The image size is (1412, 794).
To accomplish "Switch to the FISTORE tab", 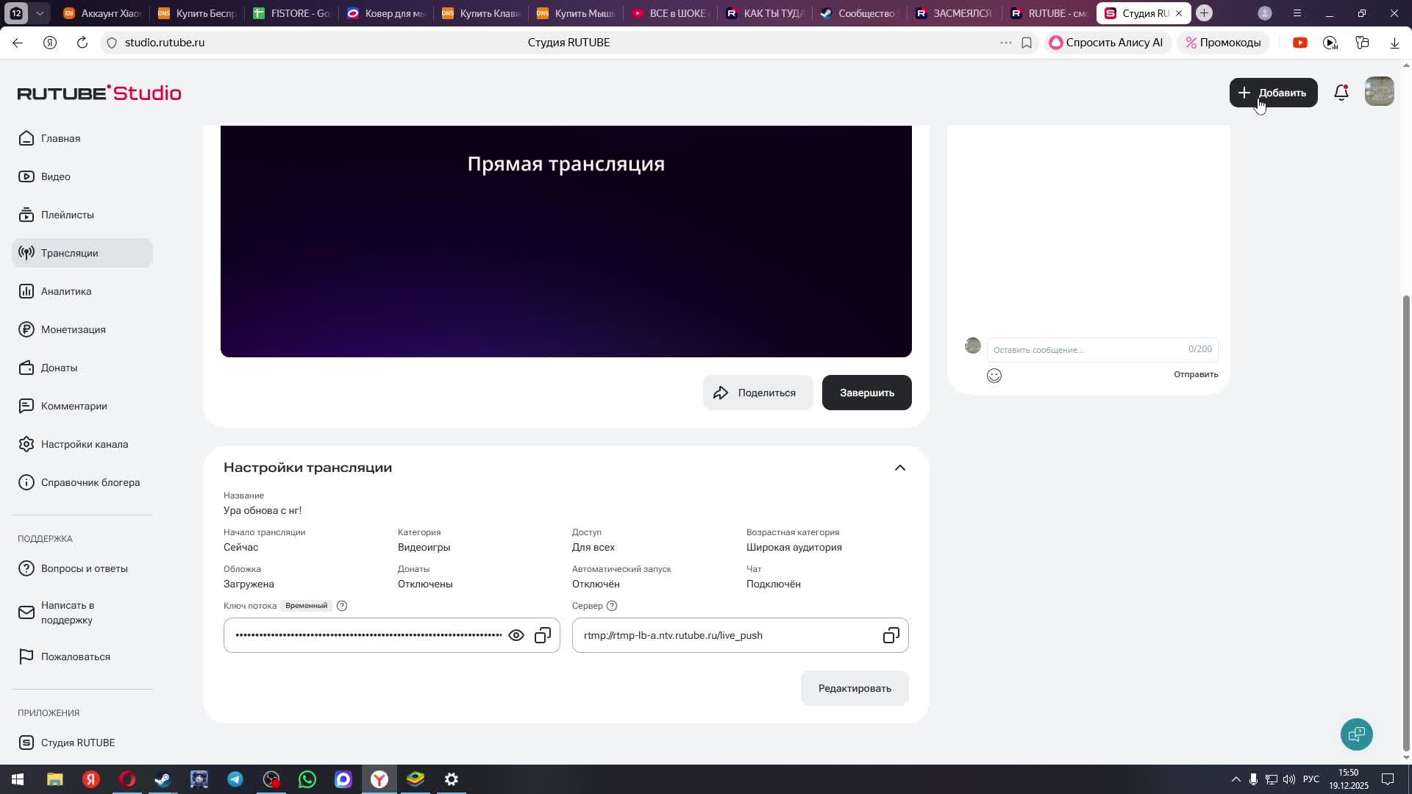I will [292, 13].
